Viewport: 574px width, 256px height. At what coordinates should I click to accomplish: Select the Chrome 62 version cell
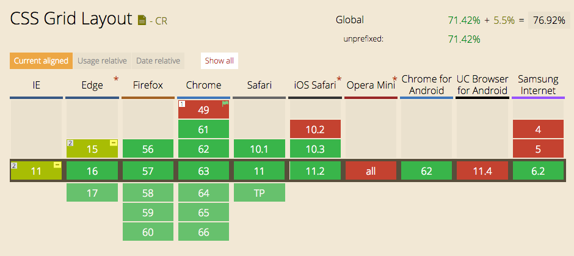point(203,148)
